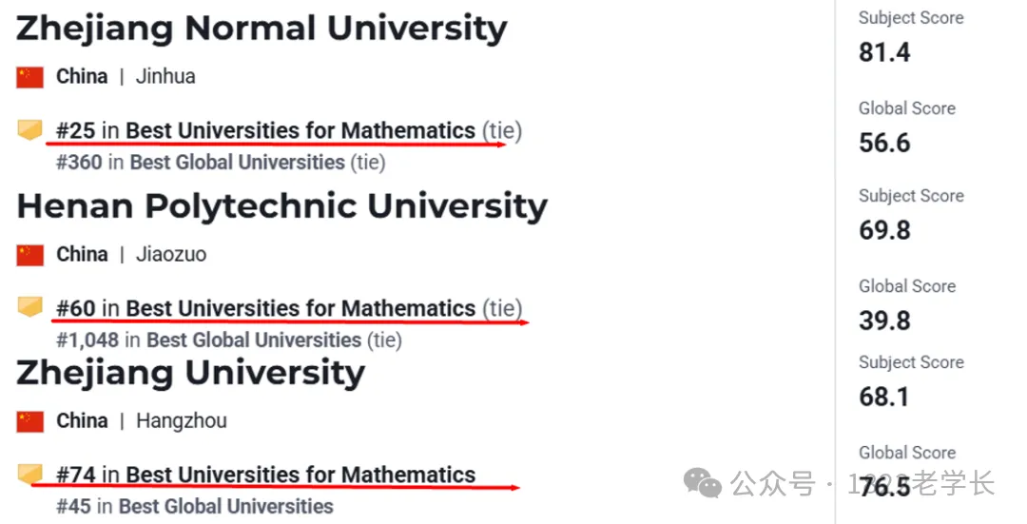Click China flag beside Jiaozuo
Image resolution: width=1027 pixels, height=524 pixels.
[x=30, y=255]
